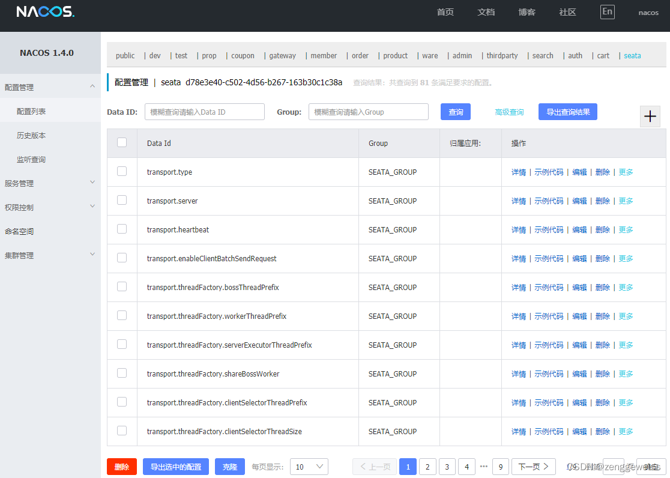This screenshot has height=478, width=670.
Task: Focus the Data ID search field
Action: [x=205, y=112]
